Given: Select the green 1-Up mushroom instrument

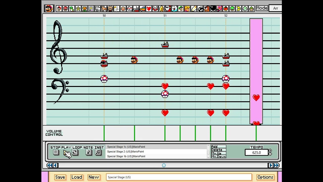Looking at the screenshot, I should click(232, 9).
